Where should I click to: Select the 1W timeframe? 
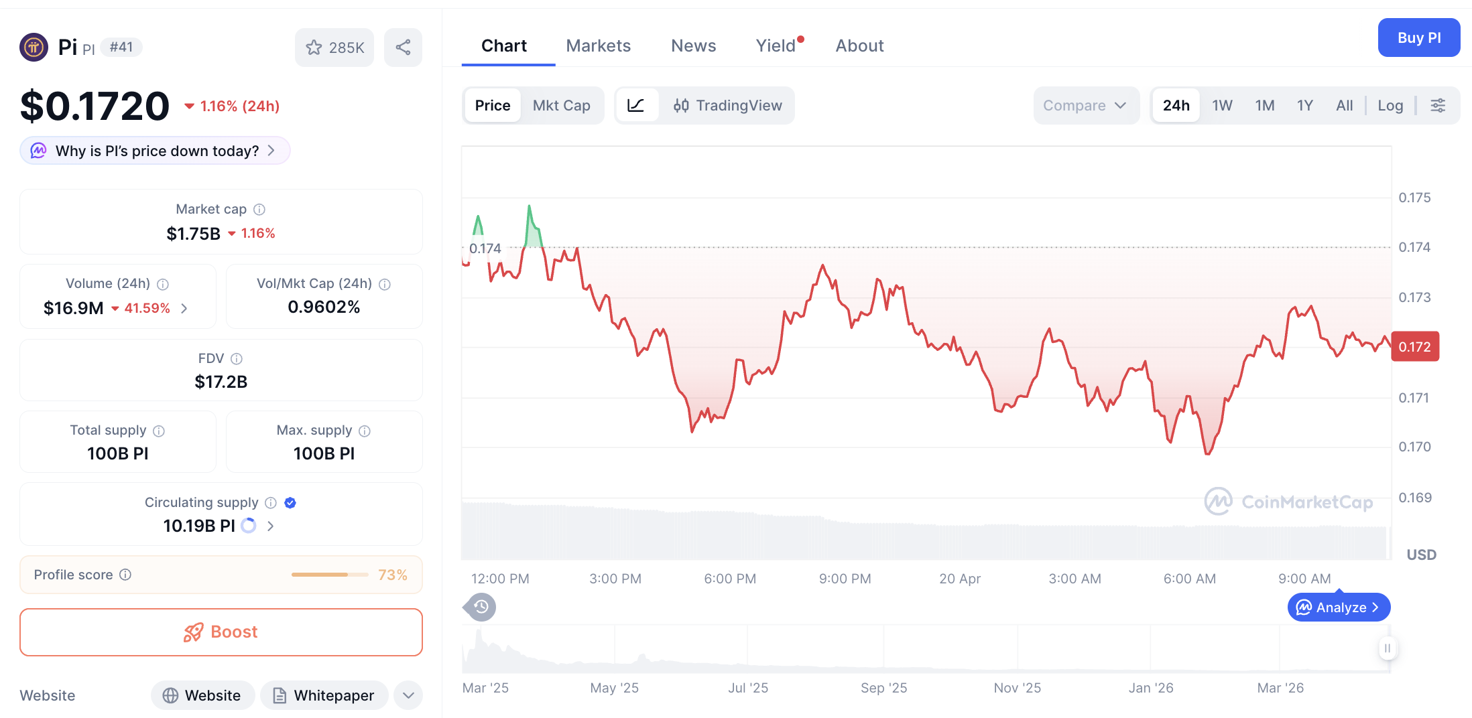[x=1221, y=105]
